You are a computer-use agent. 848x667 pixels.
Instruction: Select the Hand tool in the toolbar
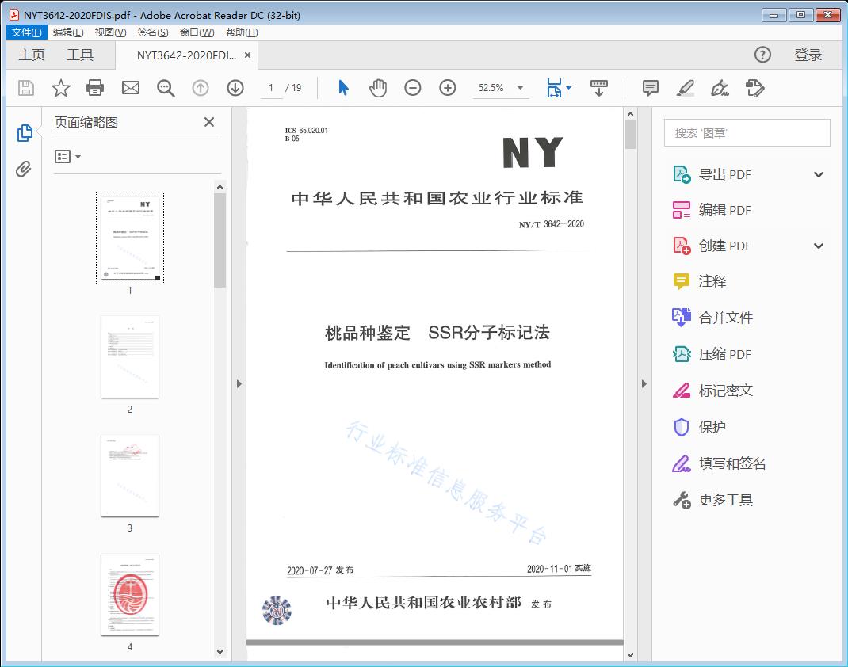coord(379,88)
